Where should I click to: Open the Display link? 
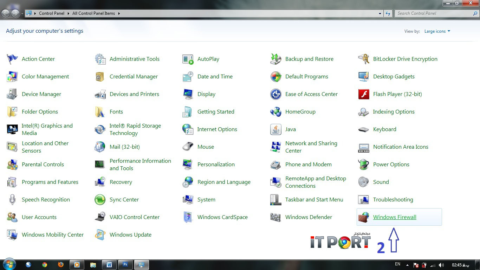[206, 94]
